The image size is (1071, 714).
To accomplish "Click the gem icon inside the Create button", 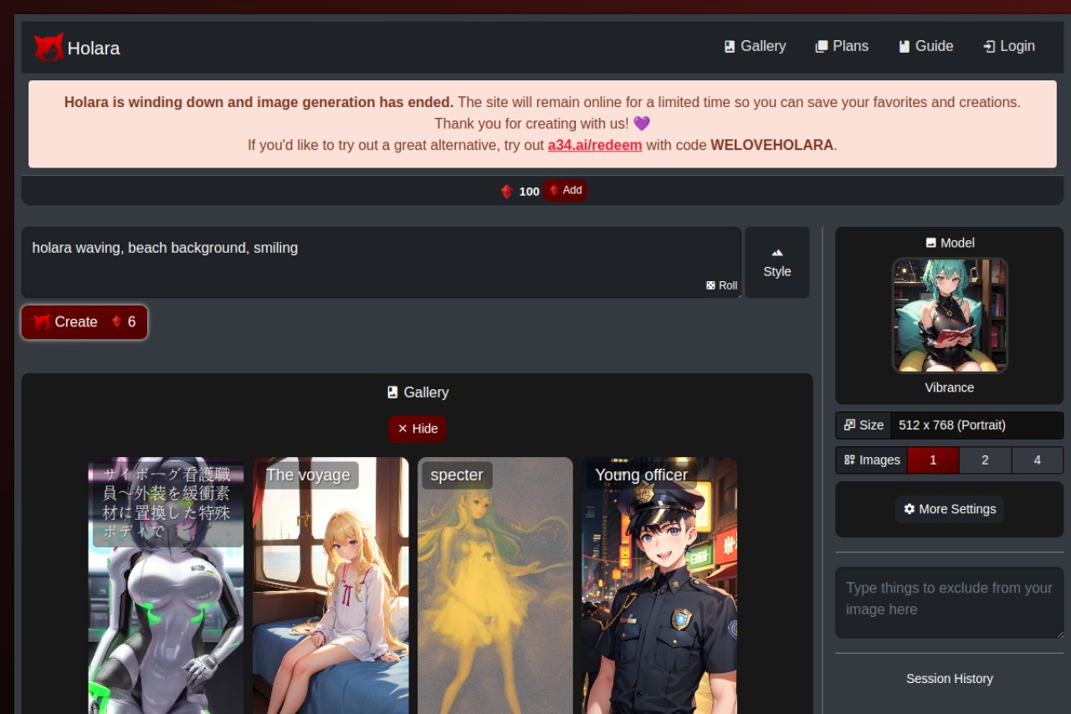I will [116, 321].
